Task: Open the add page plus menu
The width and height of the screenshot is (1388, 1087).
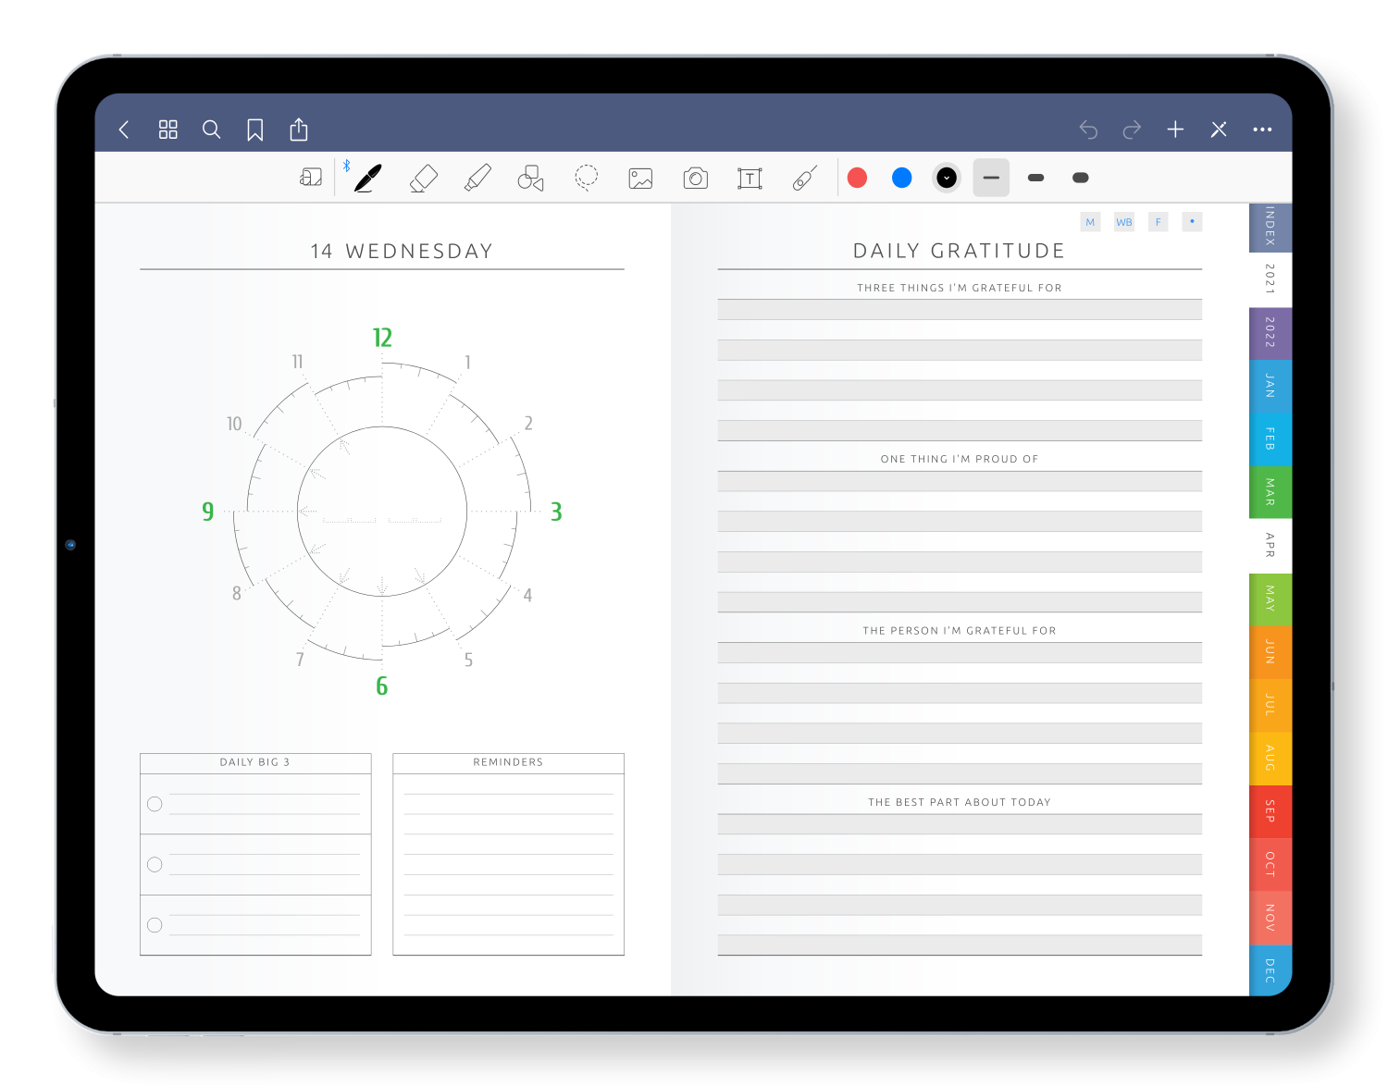Action: point(1175,130)
